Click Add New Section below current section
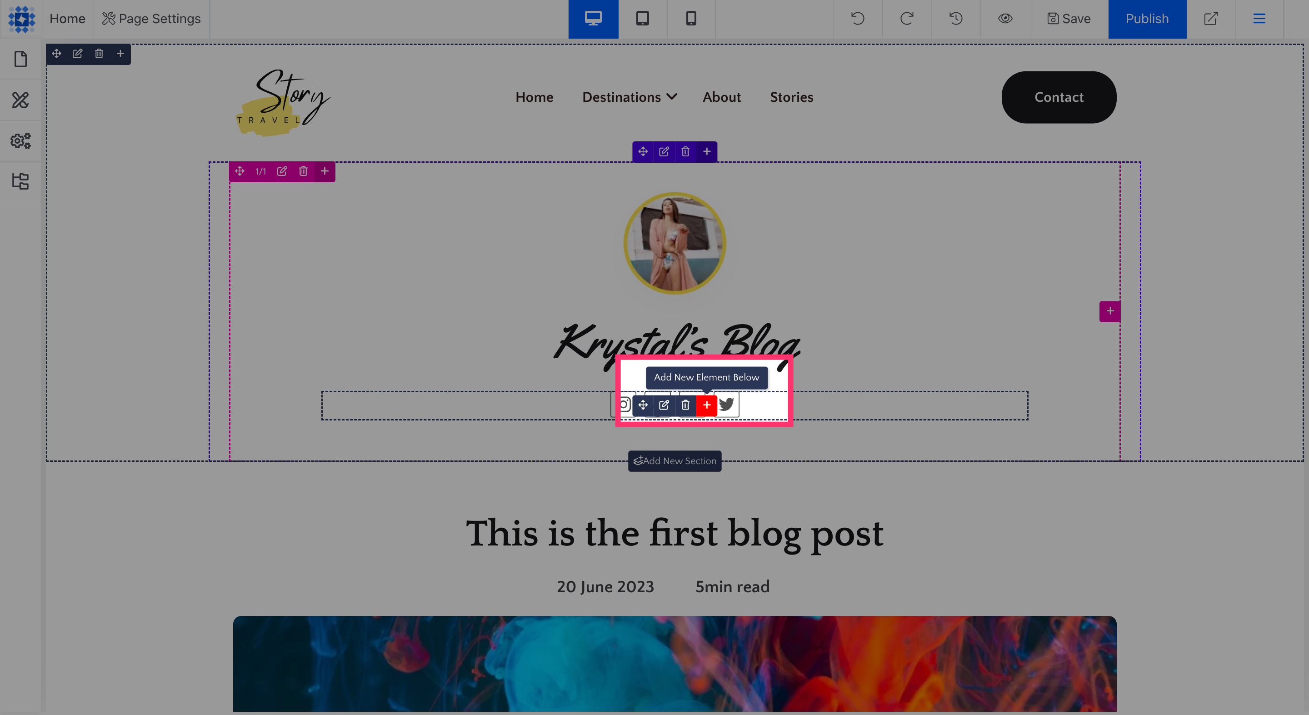The image size is (1309, 715). [x=674, y=460]
